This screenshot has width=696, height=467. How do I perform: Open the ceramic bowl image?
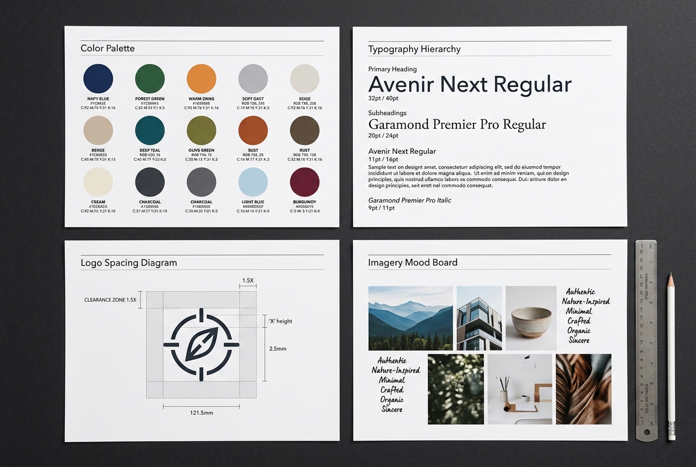point(530,318)
